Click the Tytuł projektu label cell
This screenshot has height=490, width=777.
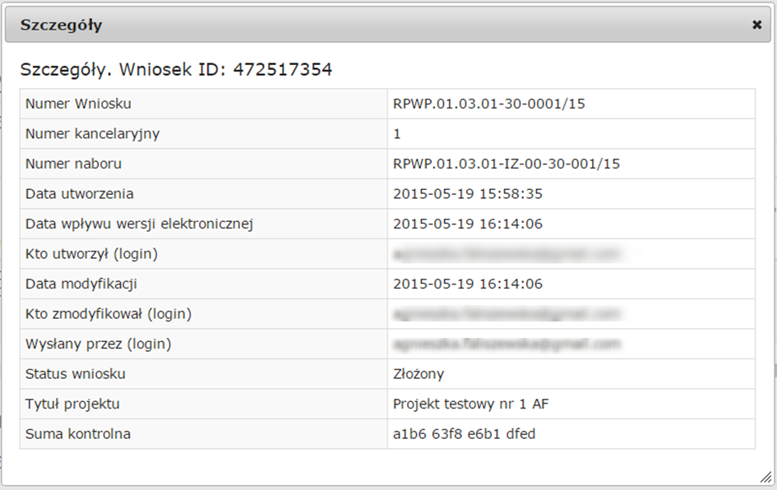pyautogui.click(x=204, y=404)
